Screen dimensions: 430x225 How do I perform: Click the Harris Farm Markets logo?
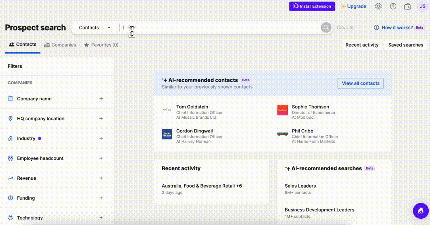point(282,134)
